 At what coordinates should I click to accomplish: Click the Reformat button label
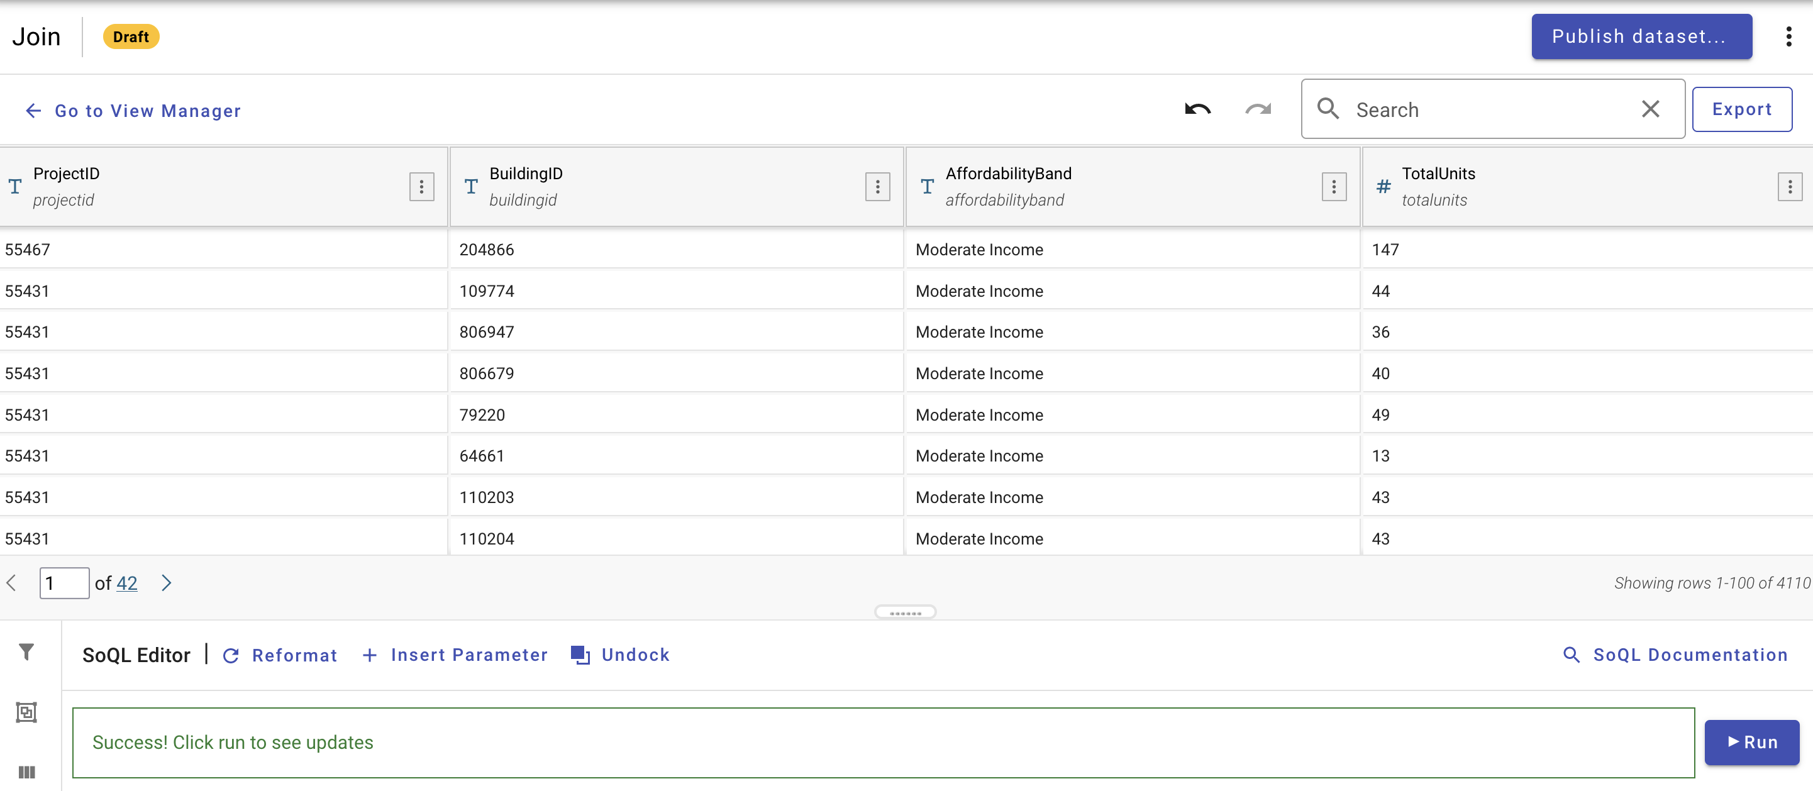click(294, 656)
